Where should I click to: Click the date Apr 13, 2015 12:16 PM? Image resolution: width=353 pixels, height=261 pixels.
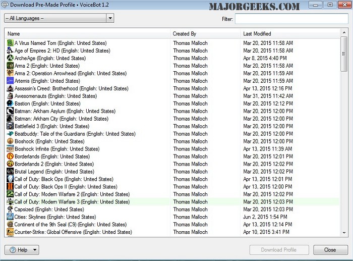[267, 88]
